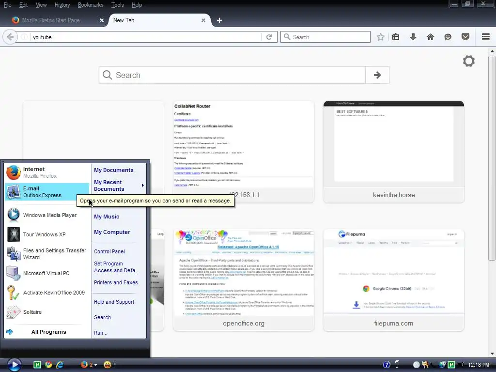Screen dimensions: 496x372
Task: Click the URL bar containing youtube
Action: tap(145, 37)
